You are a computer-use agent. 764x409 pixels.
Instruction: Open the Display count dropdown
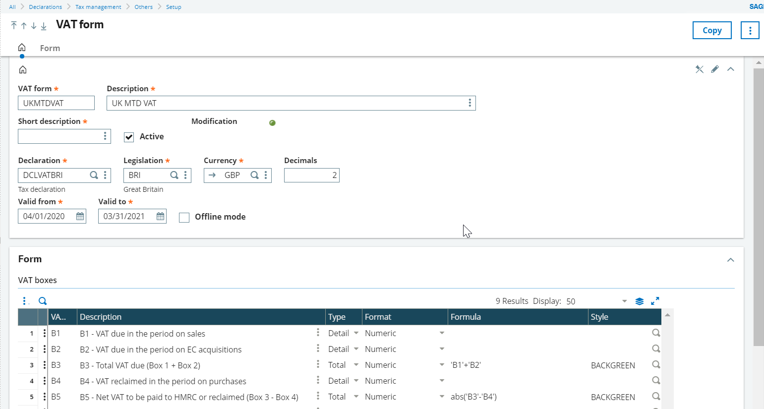tap(624, 301)
